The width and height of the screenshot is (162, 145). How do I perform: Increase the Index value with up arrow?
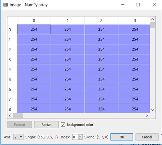pos(80,136)
